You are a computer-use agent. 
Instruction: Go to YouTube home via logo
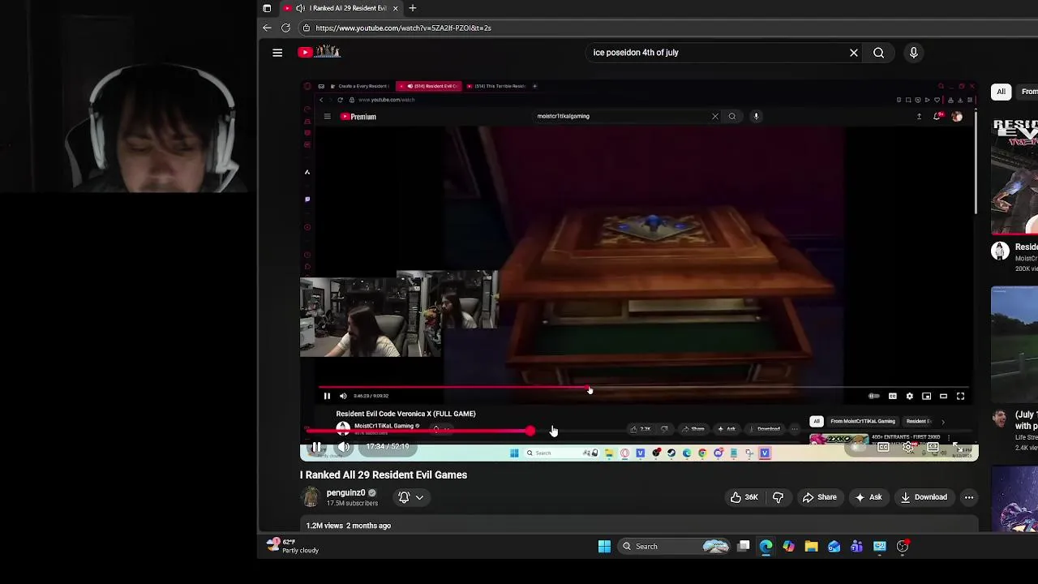click(320, 52)
